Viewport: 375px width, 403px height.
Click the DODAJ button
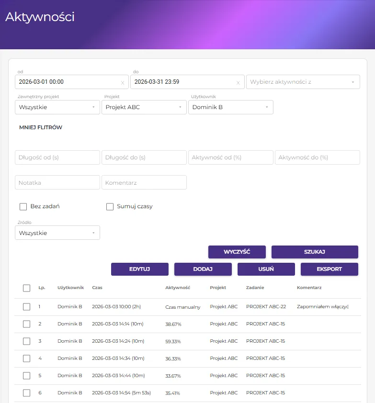[x=203, y=269]
